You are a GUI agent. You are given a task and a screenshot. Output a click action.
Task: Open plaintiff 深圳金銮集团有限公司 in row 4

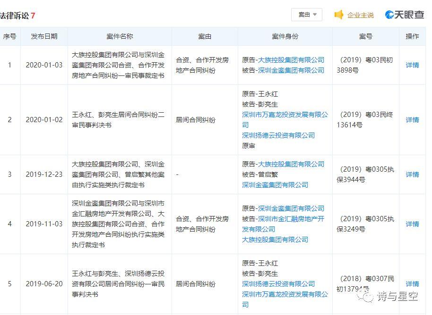point(291,208)
